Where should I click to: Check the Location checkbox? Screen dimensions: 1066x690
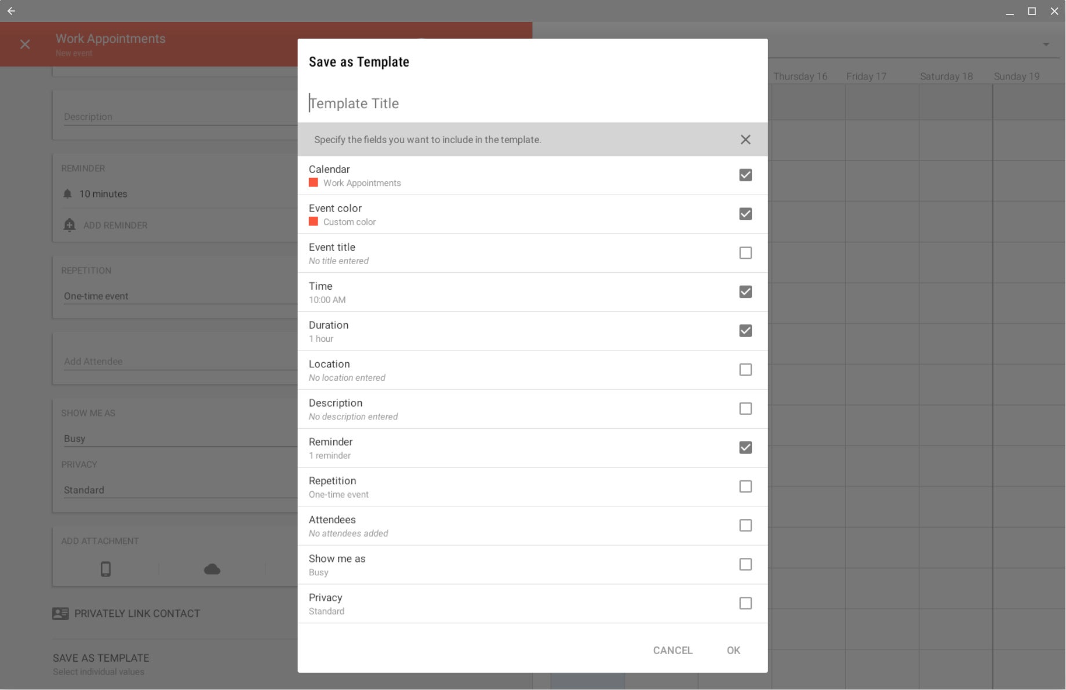(745, 370)
